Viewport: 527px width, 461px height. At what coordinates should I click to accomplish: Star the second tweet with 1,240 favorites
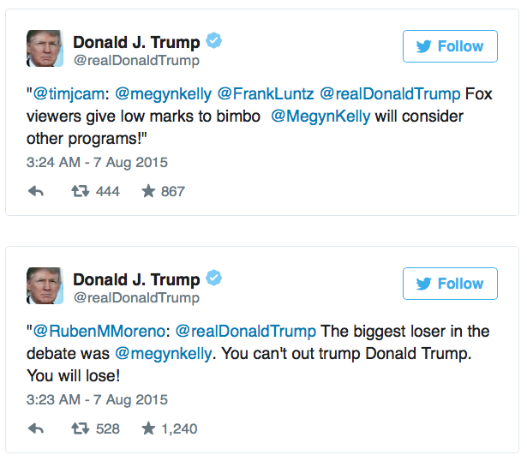pos(148,428)
